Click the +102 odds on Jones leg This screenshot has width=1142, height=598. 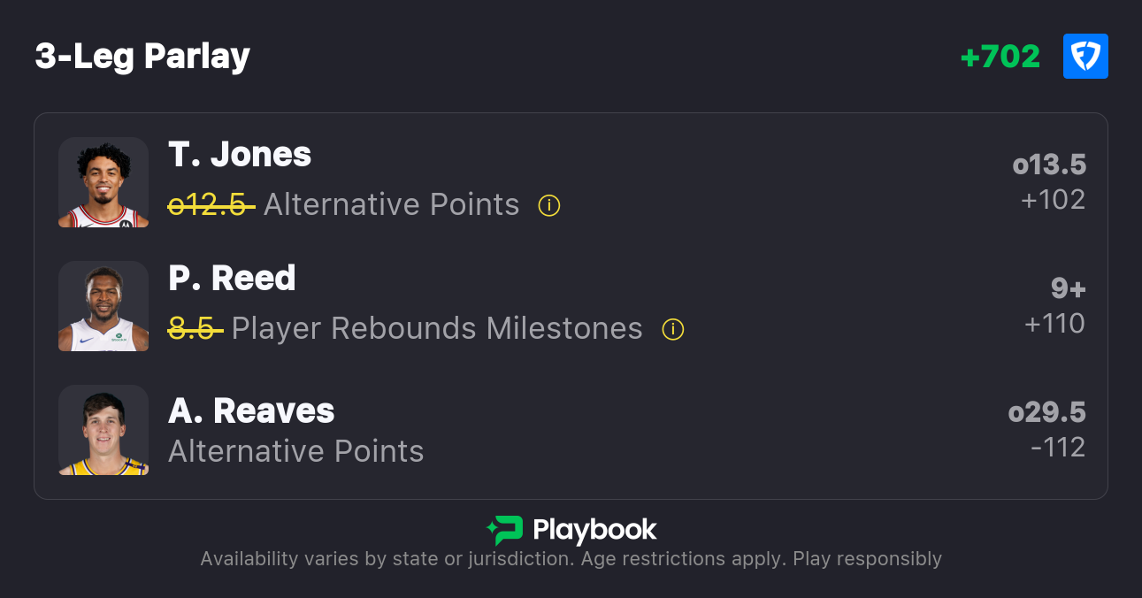pyautogui.click(x=1053, y=200)
